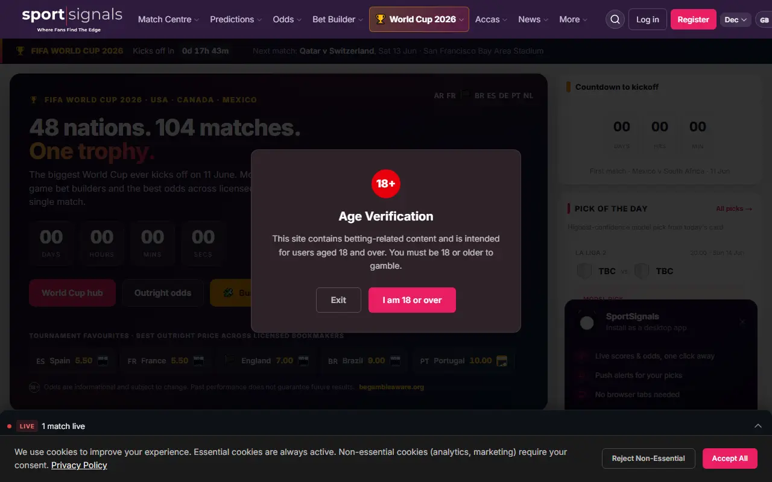Collapse the live matches bar chevron
The height and width of the screenshot is (482, 772).
(x=758, y=426)
